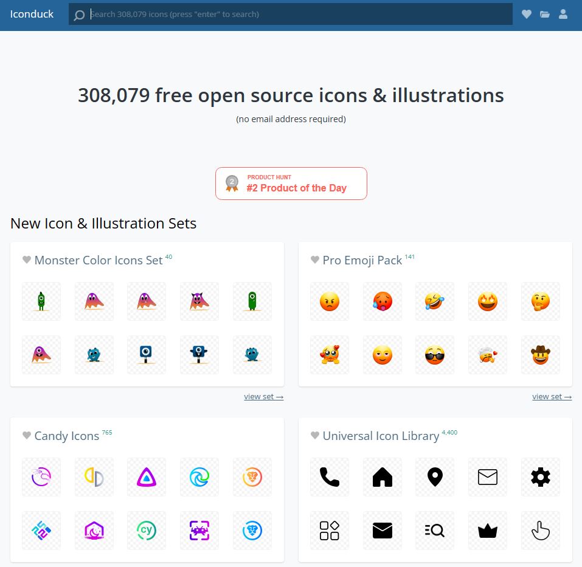The width and height of the screenshot is (582, 567).
Task: Pick the blue winged one-eyed monster
Action: point(199,355)
